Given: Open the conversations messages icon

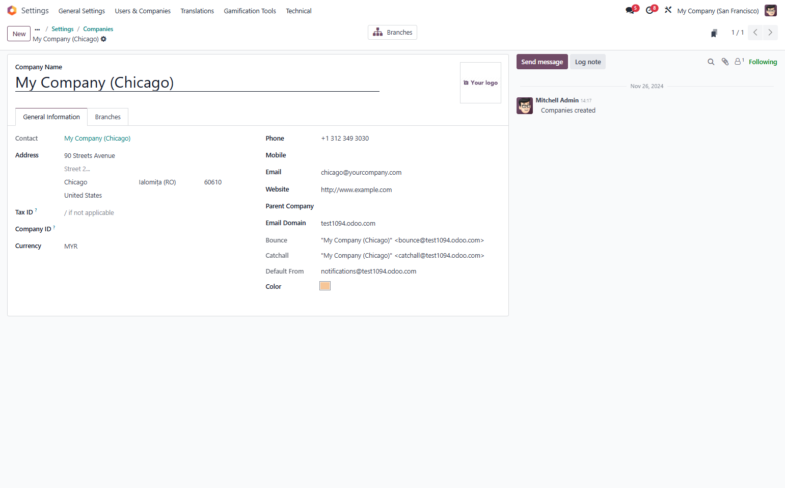Looking at the screenshot, I should (631, 10).
